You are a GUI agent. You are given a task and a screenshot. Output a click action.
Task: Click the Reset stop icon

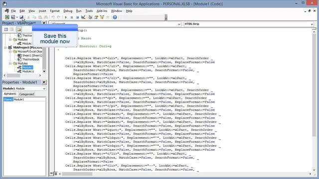click(77, 17)
